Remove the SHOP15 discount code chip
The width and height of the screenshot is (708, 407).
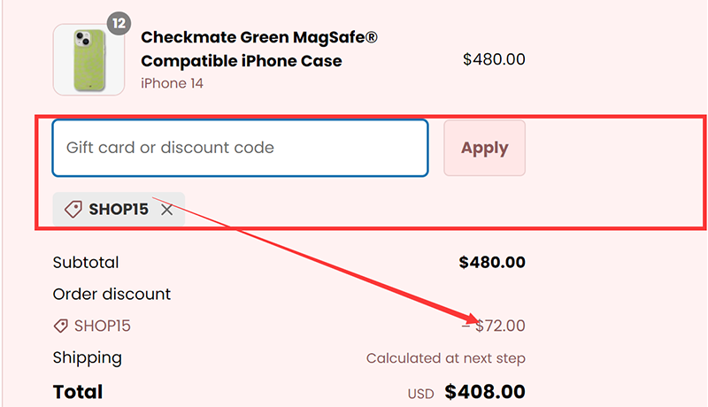coord(167,210)
